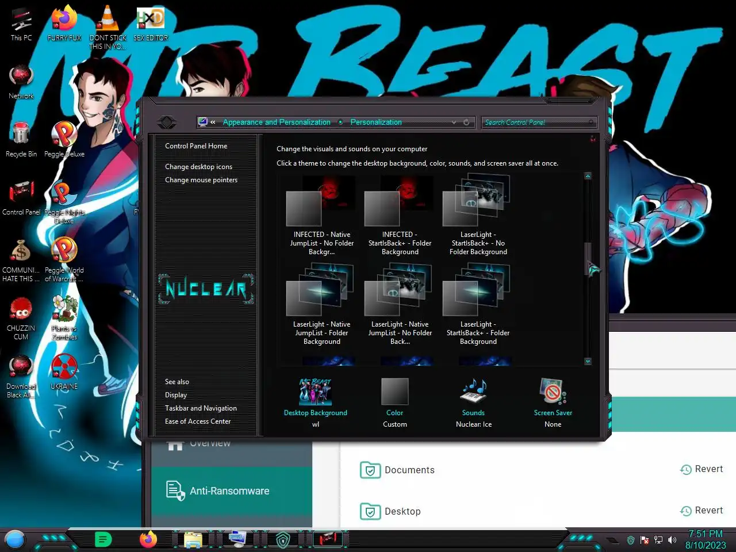This screenshot has height=552, width=736.
Task: Click the theme list scroll up arrow
Action: click(588, 176)
